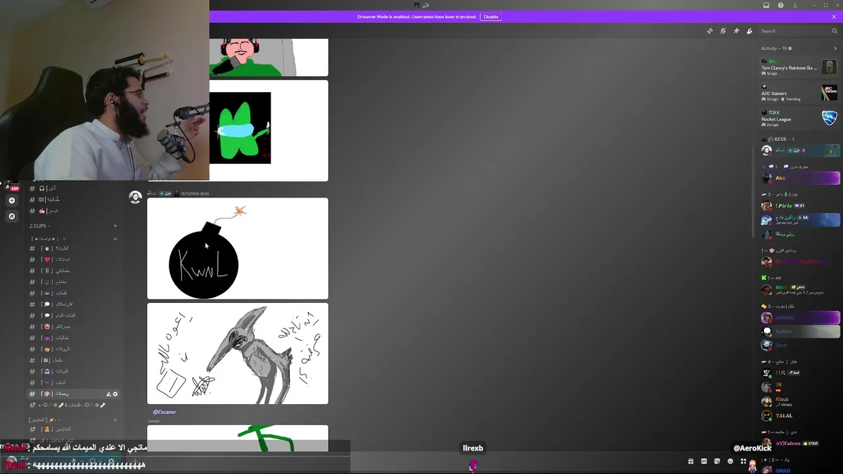The height and width of the screenshot is (474, 843).
Task: Open the Rocket League activity card
Action: click(x=799, y=118)
